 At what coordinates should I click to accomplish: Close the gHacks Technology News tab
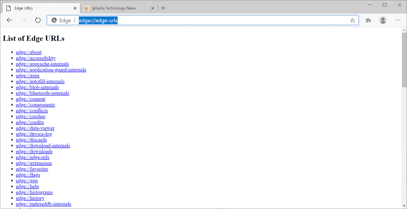point(153,8)
